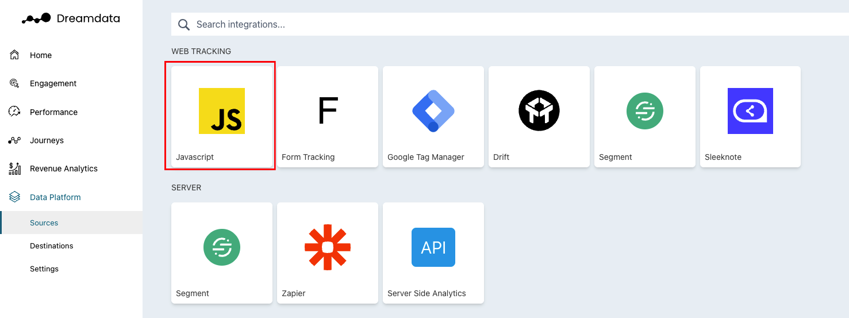Click the Engagement sidebar icon
The width and height of the screenshot is (849, 318).
pos(15,83)
